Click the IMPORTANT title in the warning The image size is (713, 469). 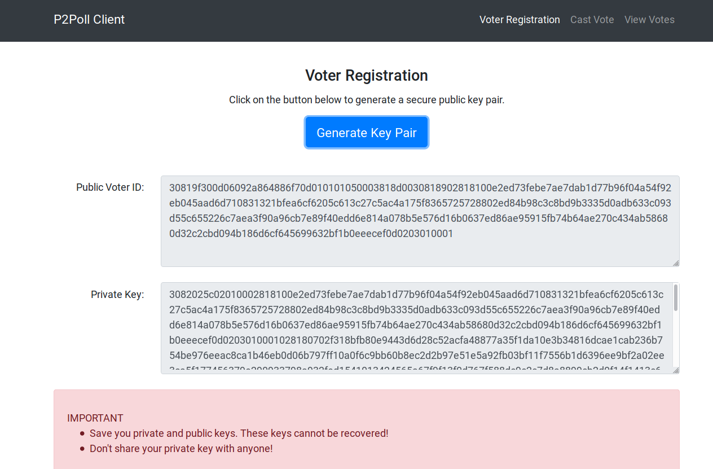coord(95,418)
